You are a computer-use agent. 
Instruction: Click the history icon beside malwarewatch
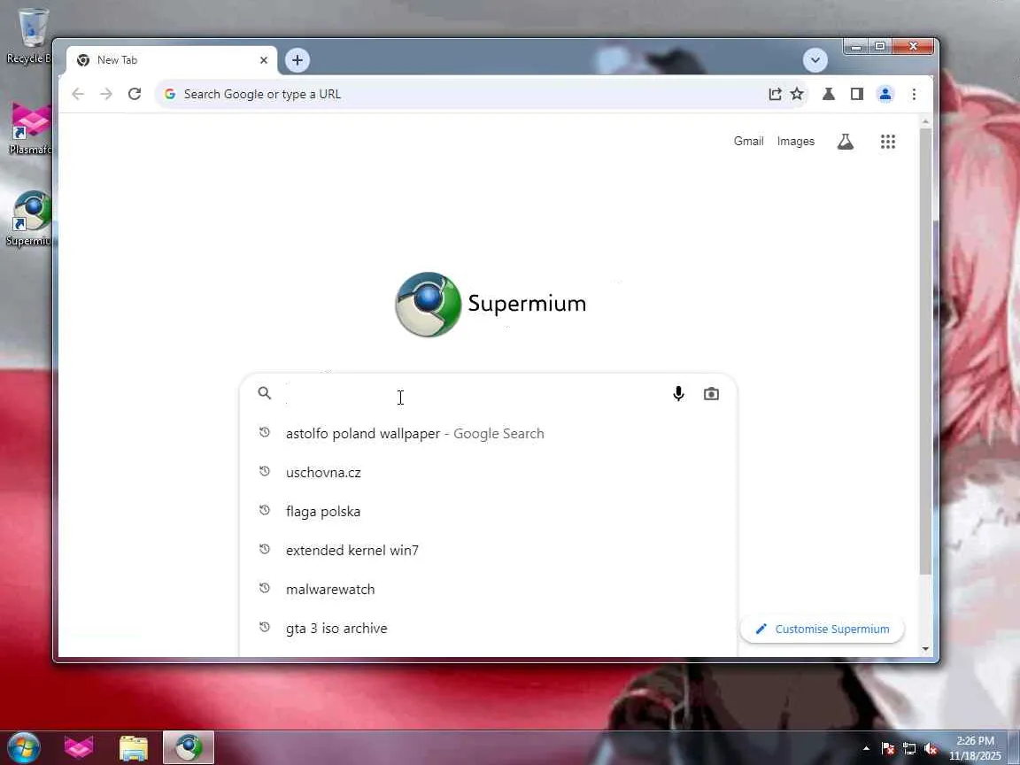point(264,588)
